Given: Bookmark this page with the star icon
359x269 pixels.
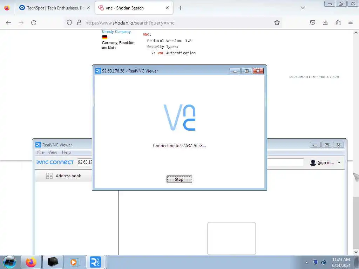Looking at the screenshot, I should pos(277,22).
